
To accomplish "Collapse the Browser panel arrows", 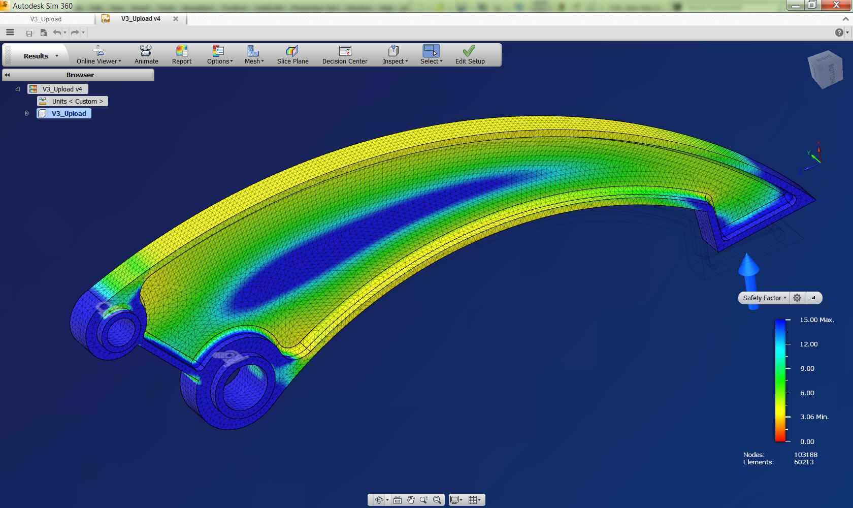I will pos(7,75).
